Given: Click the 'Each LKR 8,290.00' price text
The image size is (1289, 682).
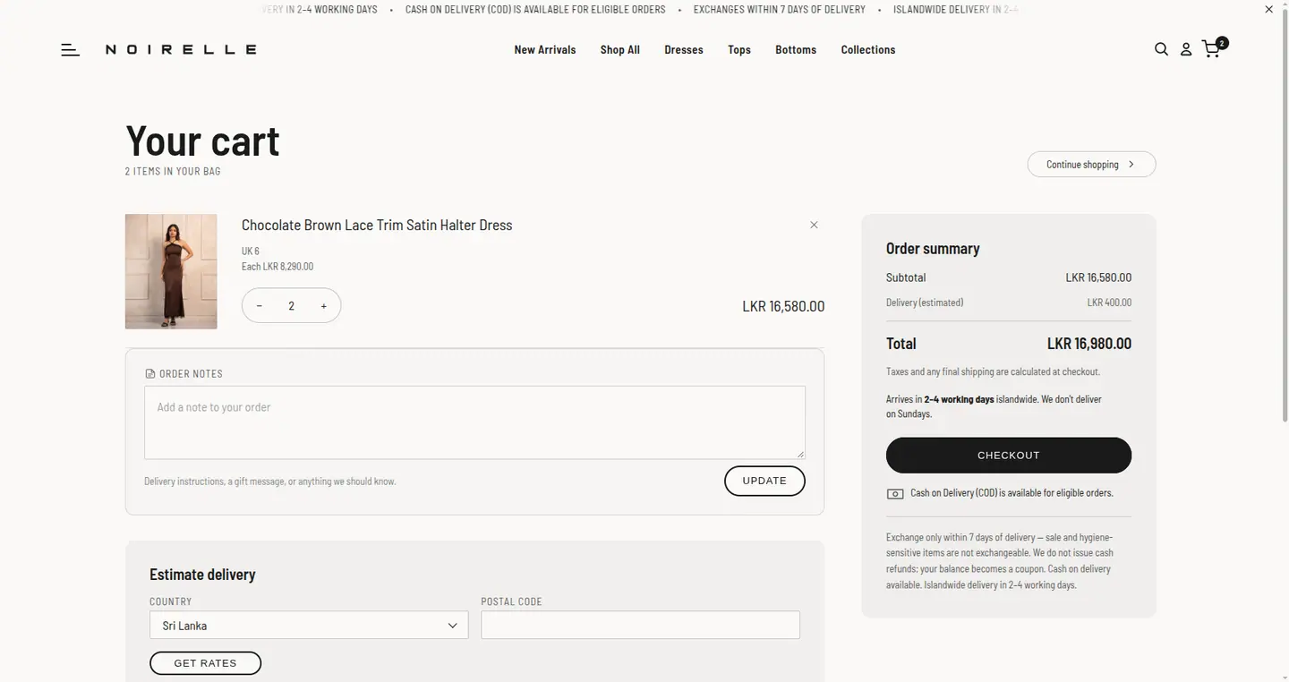Looking at the screenshot, I should coord(277,267).
